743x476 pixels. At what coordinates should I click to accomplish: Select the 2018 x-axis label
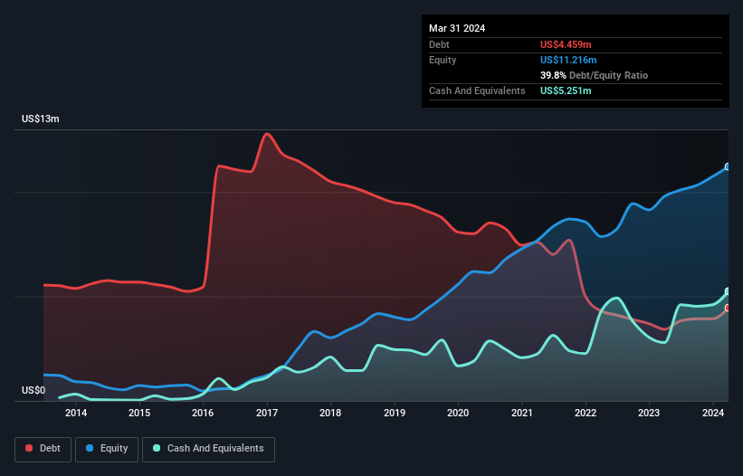tap(330, 413)
